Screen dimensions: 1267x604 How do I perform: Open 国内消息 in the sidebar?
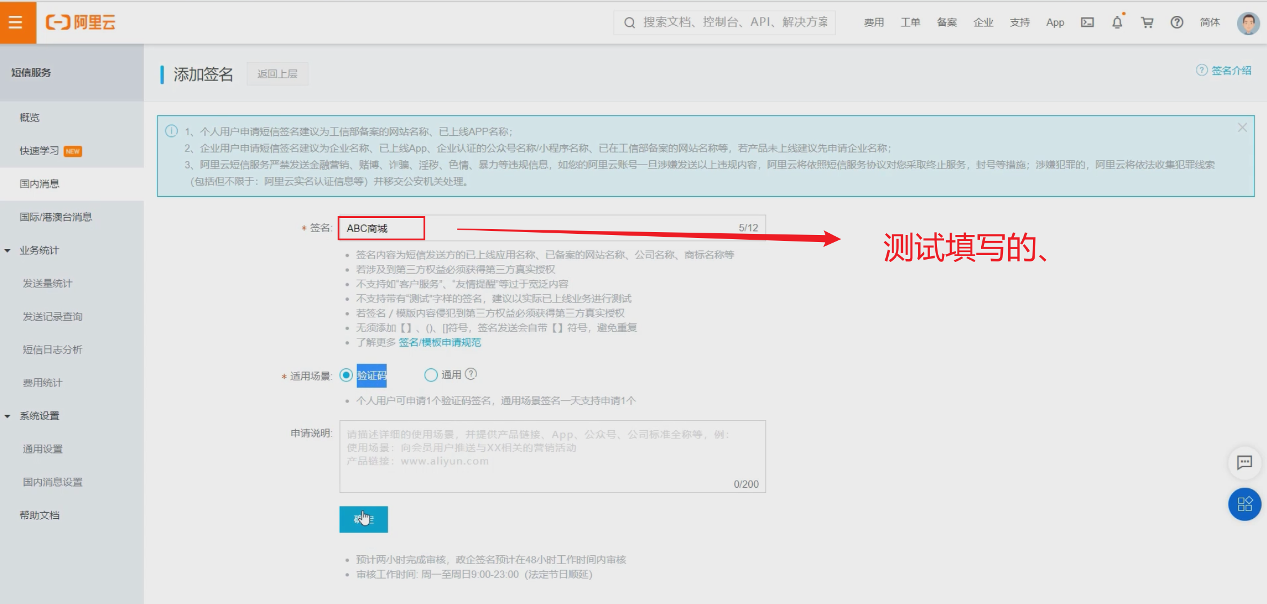[x=39, y=184]
